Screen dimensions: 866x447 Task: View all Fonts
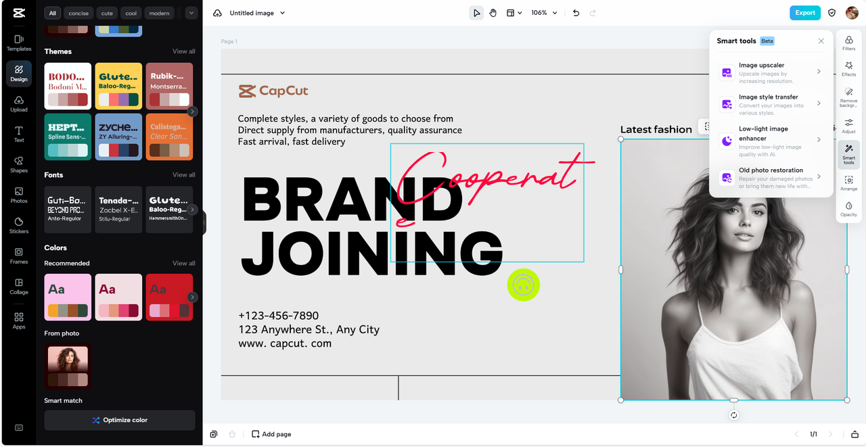(184, 174)
